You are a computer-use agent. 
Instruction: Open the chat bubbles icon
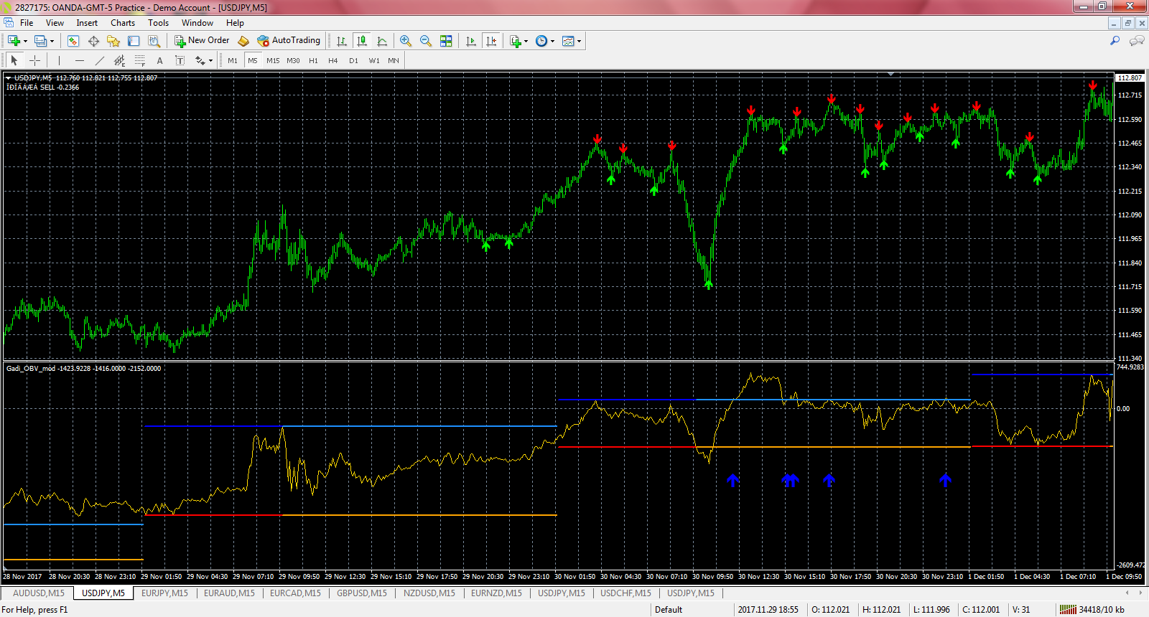tap(1137, 41)
